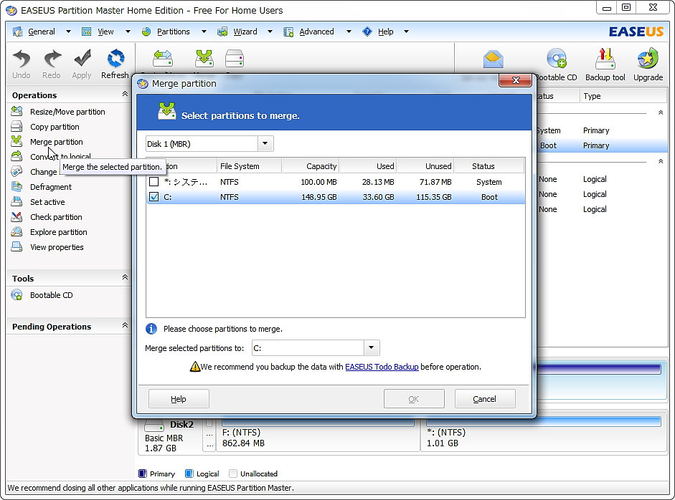Select the F: (NTFS) partition block on Disk2

coord(318,434)
